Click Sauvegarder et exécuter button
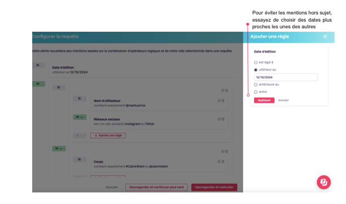 pos(214,187)
